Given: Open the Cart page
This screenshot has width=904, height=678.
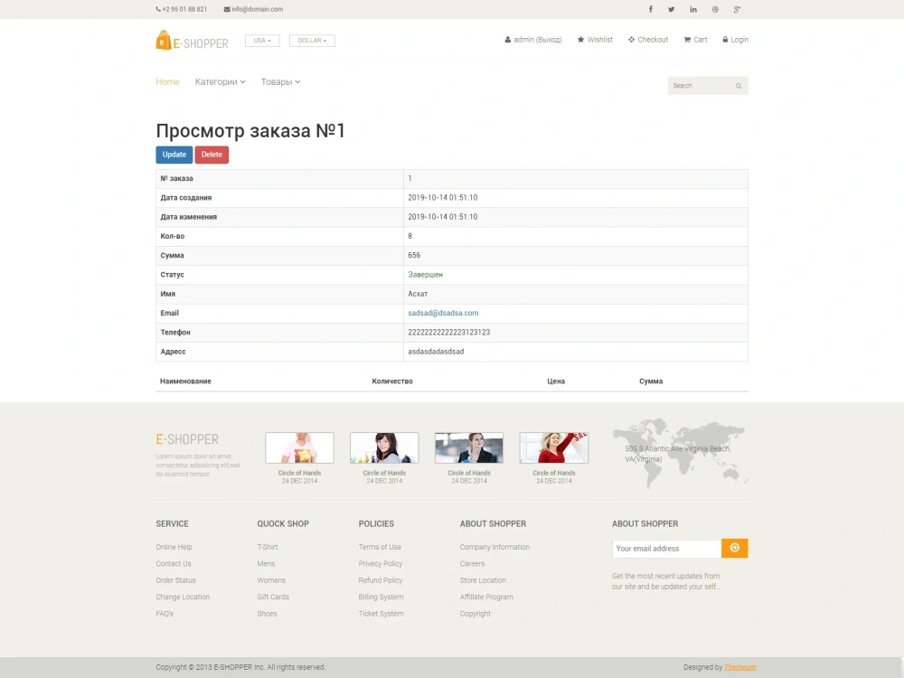Looking at the screenshot, I should pos(695,40).
